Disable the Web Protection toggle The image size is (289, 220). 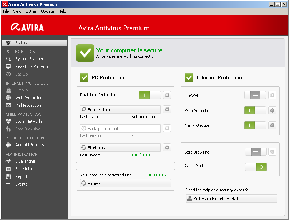(x=255, y=110)
